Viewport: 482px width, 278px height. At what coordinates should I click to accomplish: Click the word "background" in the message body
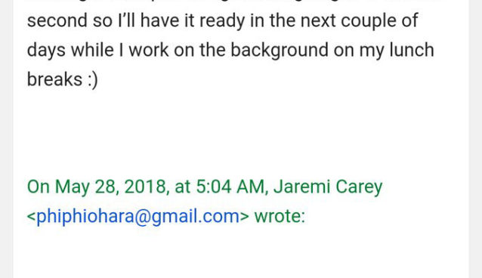(280, 50)
